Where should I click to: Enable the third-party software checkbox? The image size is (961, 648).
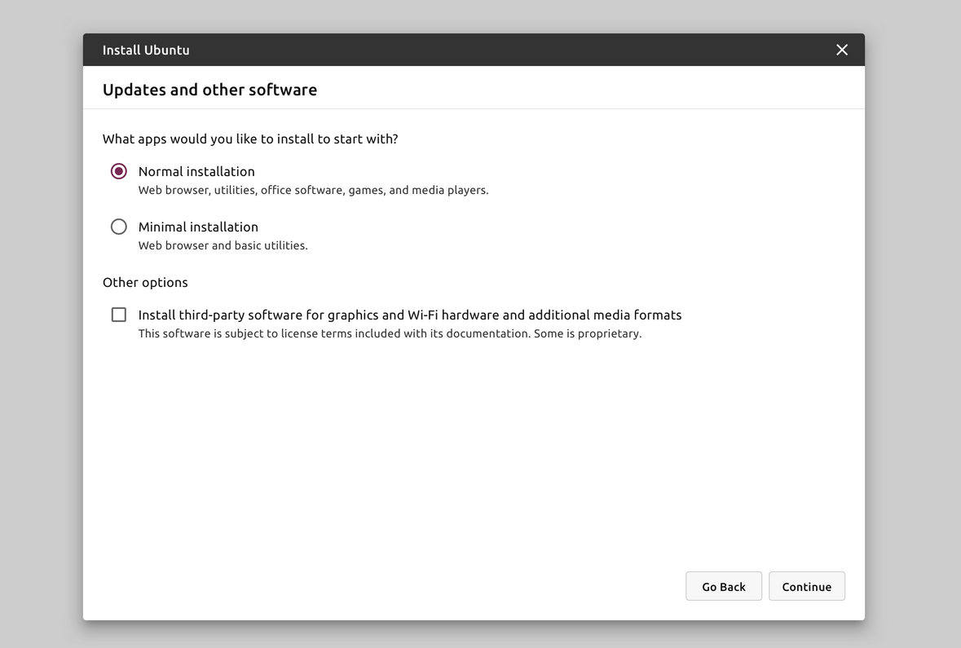tap(119, 315)
